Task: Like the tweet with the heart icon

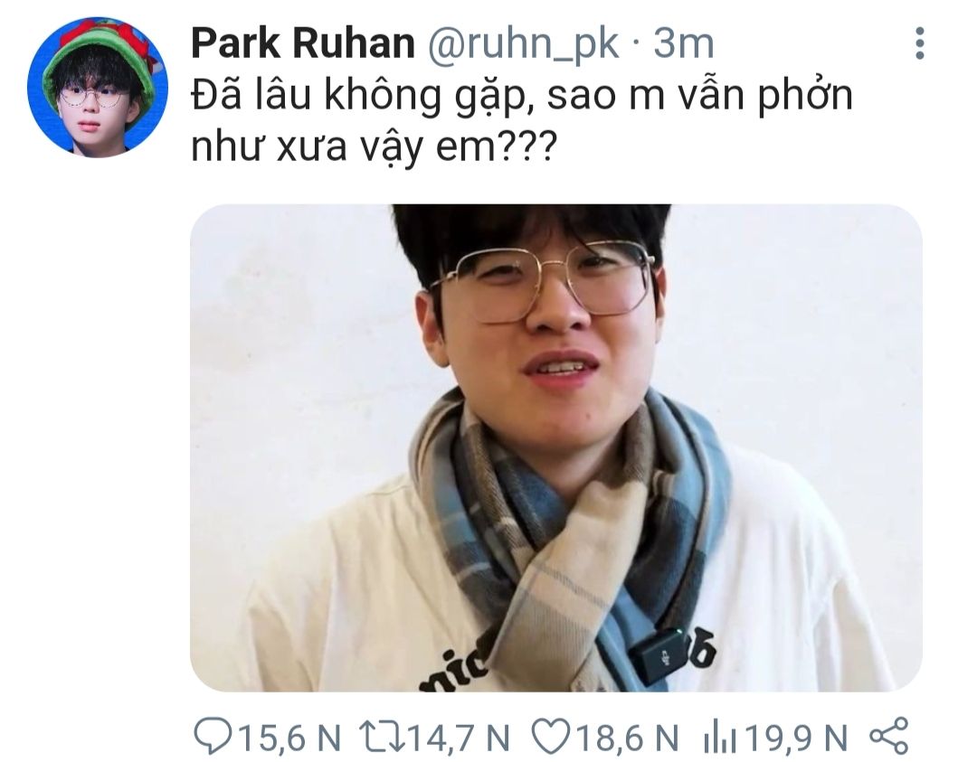Action: pyautogui.click(x=552, y=737)
